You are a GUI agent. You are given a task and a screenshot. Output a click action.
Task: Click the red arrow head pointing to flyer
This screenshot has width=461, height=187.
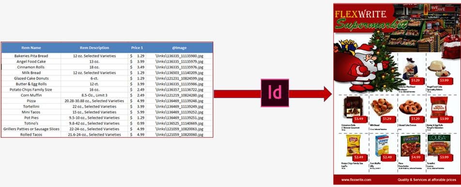pyautogui.click(x=328, y=94)
